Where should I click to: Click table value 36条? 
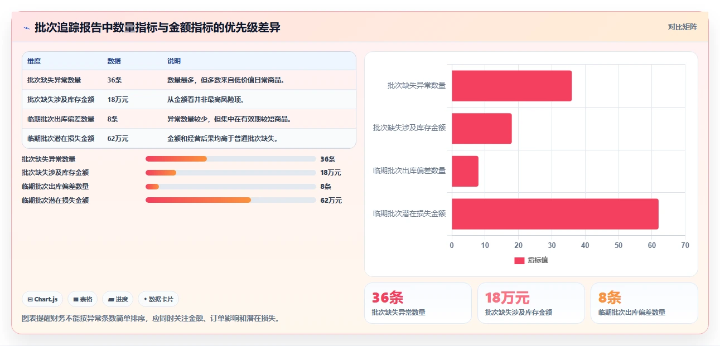[x=114, y=80]
